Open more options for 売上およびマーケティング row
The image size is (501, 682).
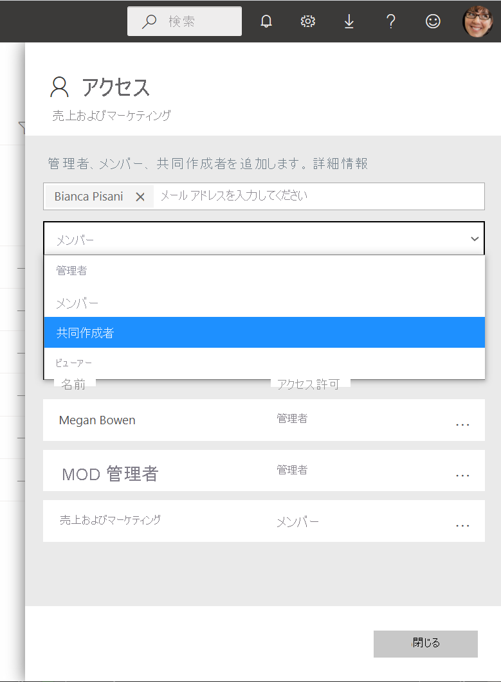[x=462, y=525]
